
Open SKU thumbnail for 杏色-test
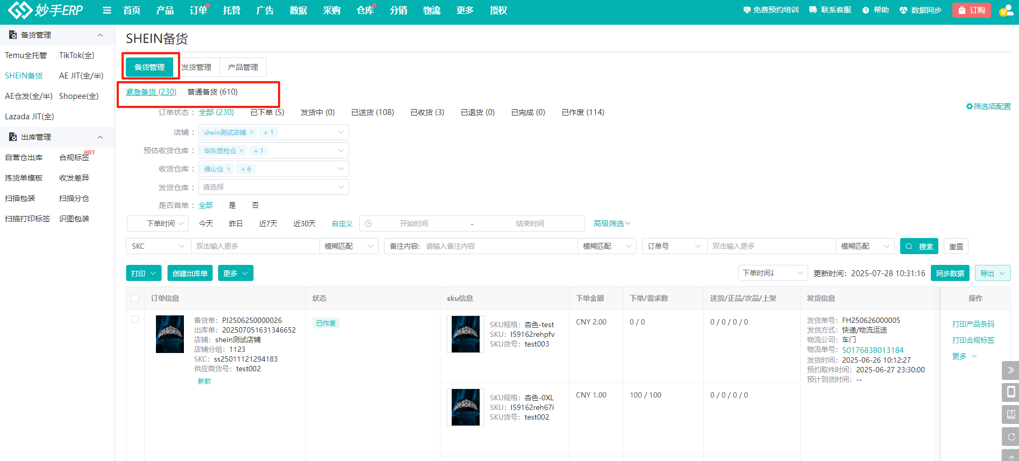pos(466,334)
